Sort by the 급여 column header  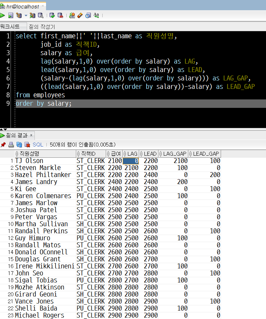pyautogui.click(x=114, y=154)
